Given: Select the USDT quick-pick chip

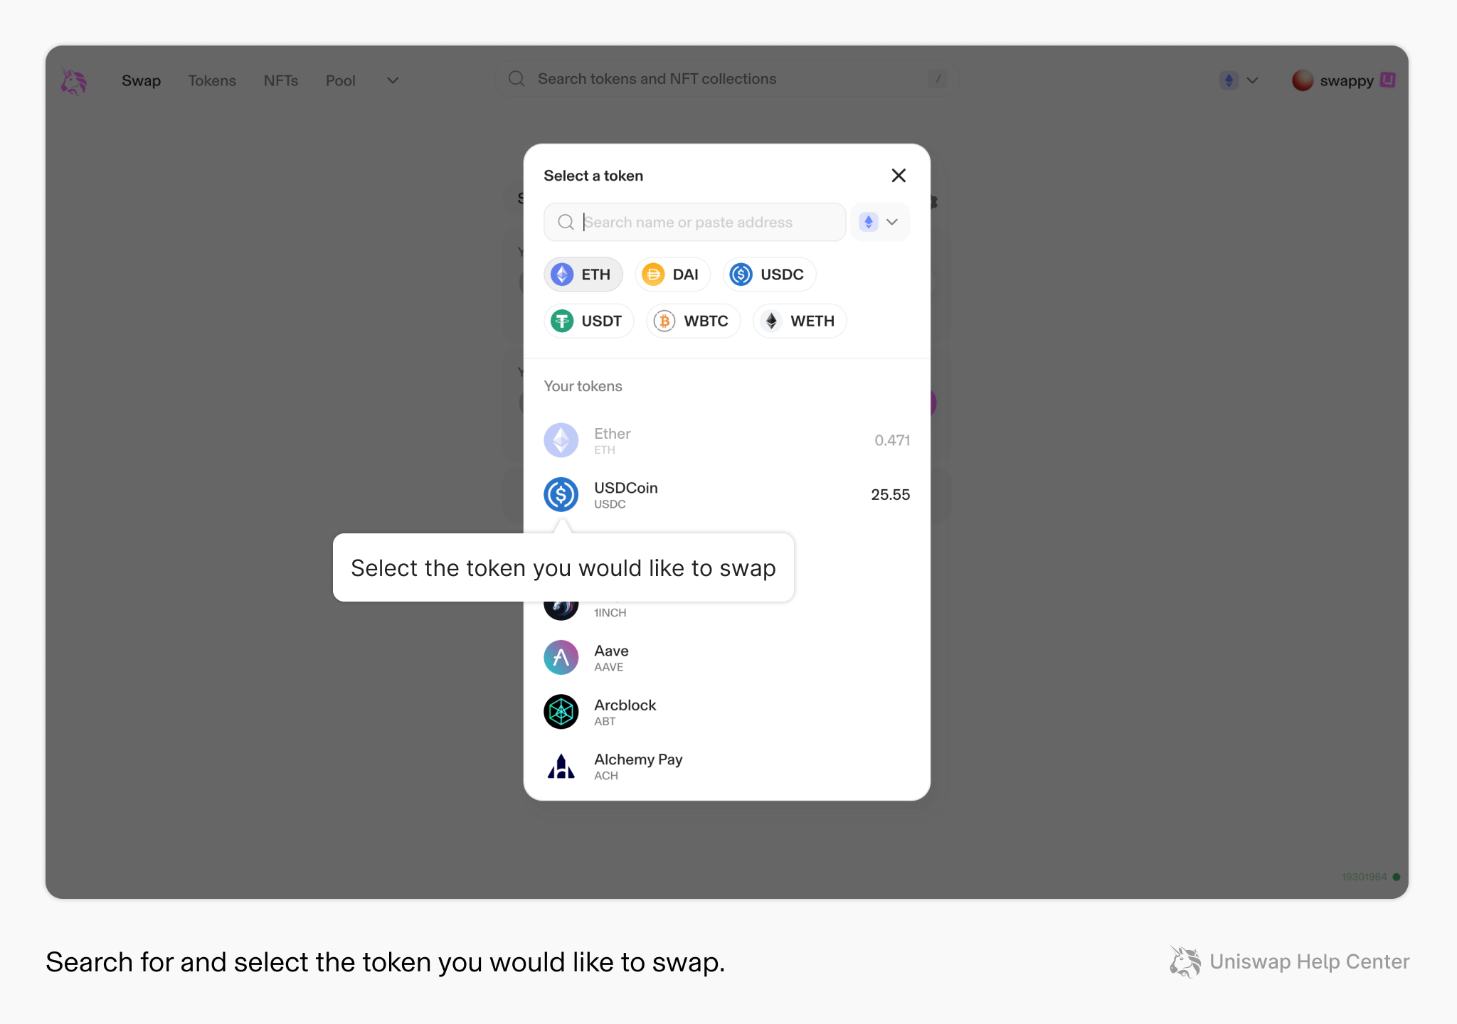Looking at the screenshot, I should point(588,321).
